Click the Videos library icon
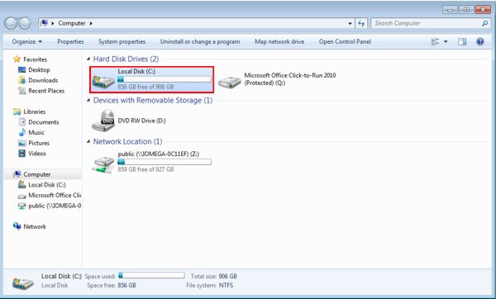The width and height of the screenshot is (496, 299). [x=21, y=154]
